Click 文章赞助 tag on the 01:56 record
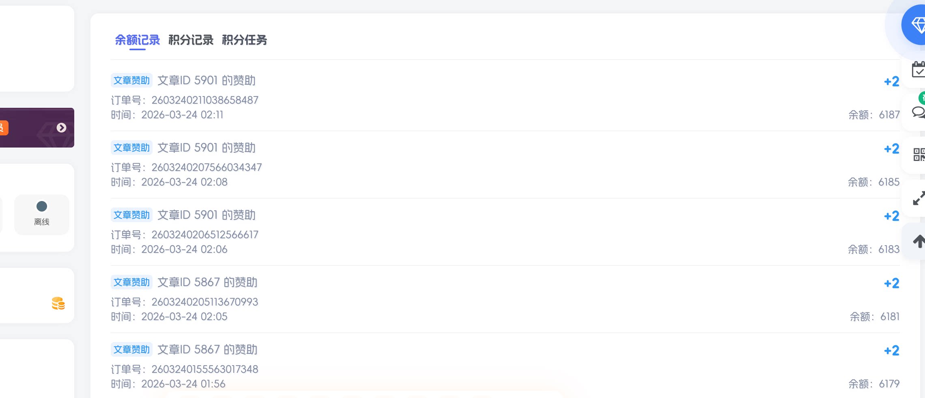The image size is (925, 398). pyautogui.click(x=131, y=349)
